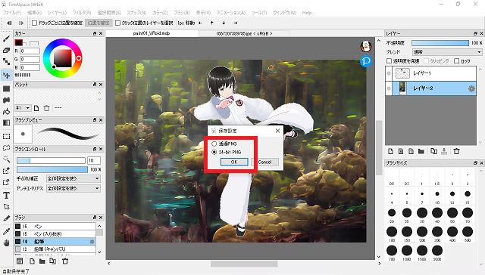
Task: Select the Eraser tool
Action: (x=6, y=51)
